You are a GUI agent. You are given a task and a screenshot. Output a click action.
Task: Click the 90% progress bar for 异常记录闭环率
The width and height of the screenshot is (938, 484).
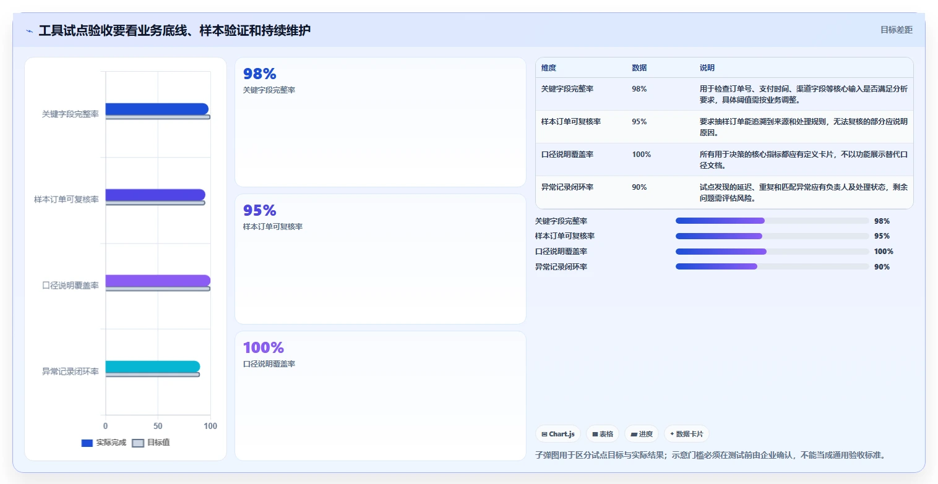772,267
